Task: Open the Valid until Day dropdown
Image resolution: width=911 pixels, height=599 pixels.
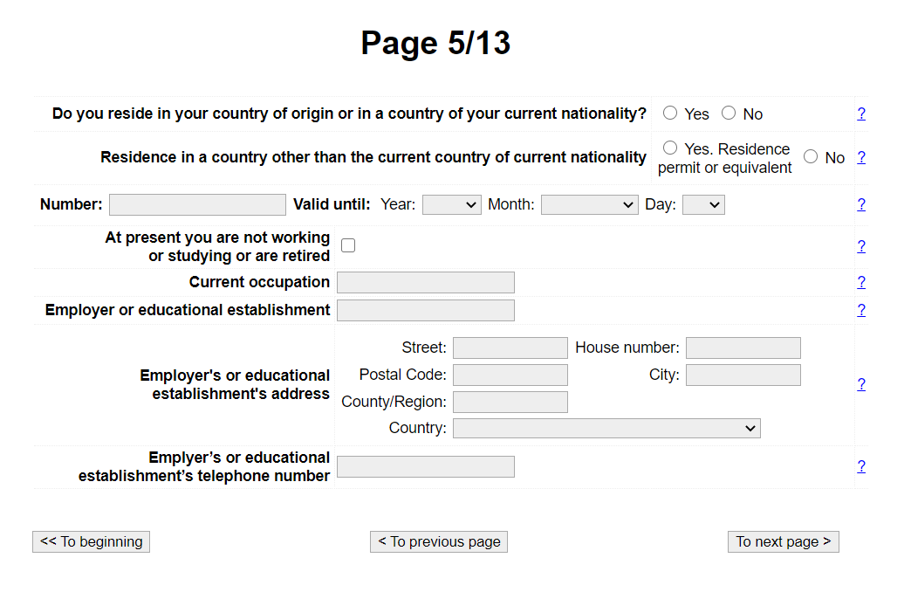Action: 703,204
